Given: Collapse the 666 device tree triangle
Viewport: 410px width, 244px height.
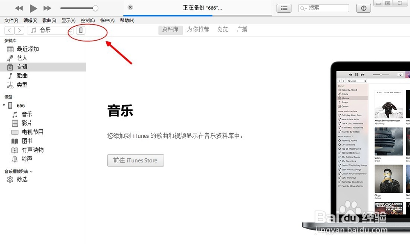Looking at the screenshot, I should [x=4, y=105].
